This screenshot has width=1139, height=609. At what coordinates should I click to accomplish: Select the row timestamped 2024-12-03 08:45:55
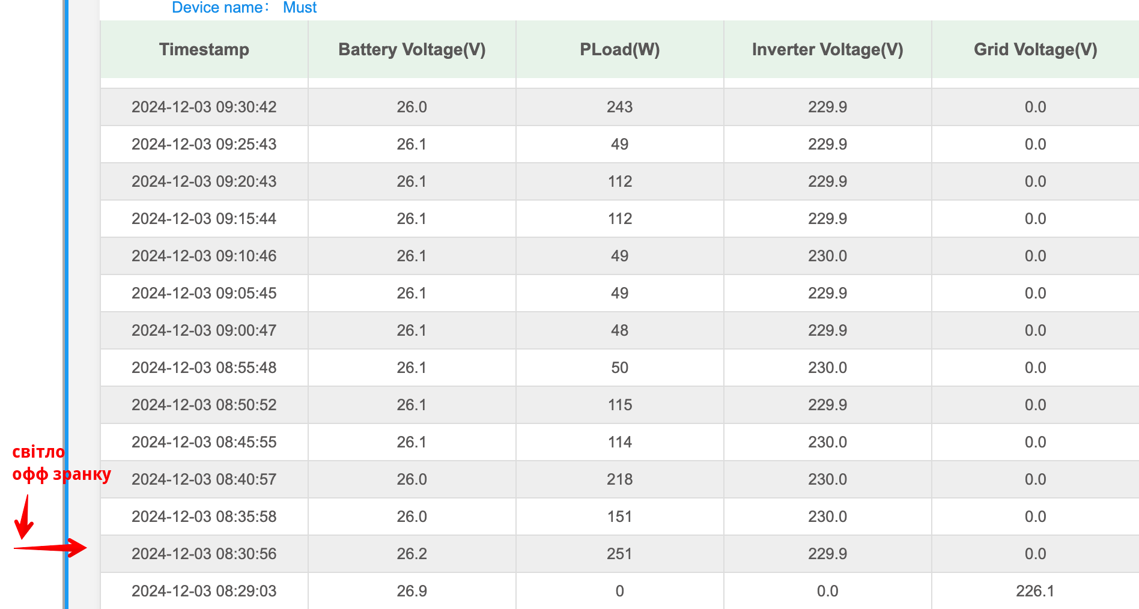619,442
